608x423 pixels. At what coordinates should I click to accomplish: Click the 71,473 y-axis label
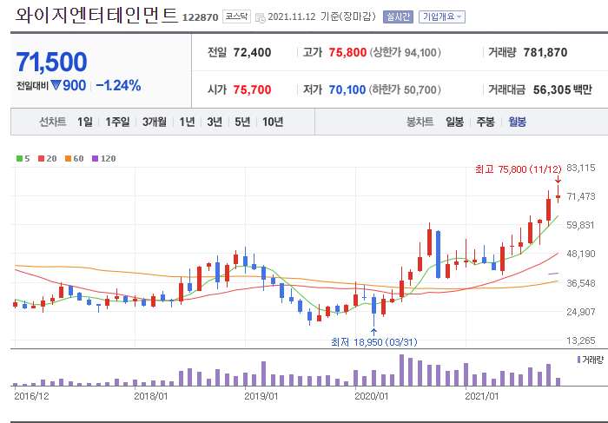[x=580, y=196]
